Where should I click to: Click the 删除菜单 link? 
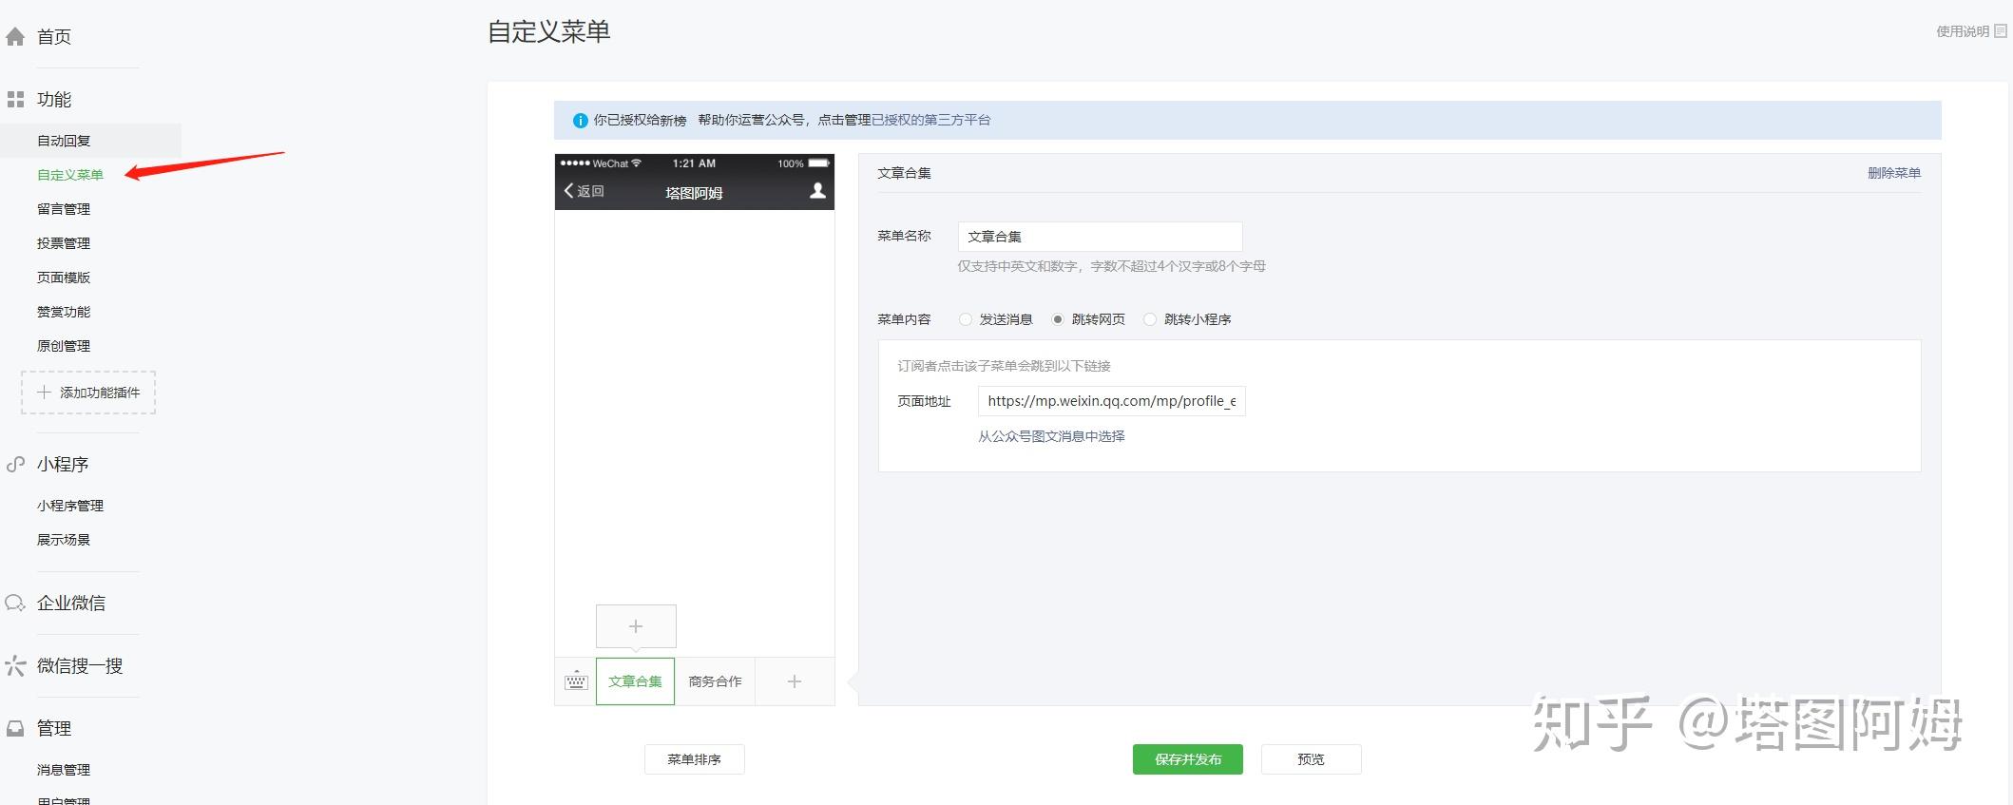pyautogui.click(x=1894, y=173)
